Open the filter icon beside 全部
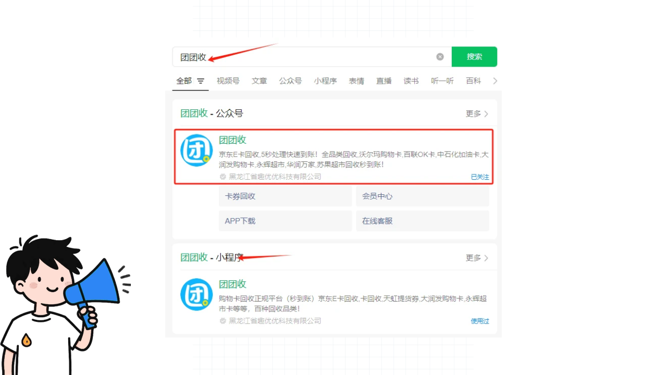The width and height of the screenshot is (667, 375). click(201, 81)
